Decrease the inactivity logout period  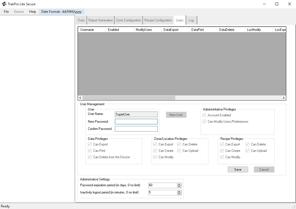pyautogui.click(x=179, y=194)
